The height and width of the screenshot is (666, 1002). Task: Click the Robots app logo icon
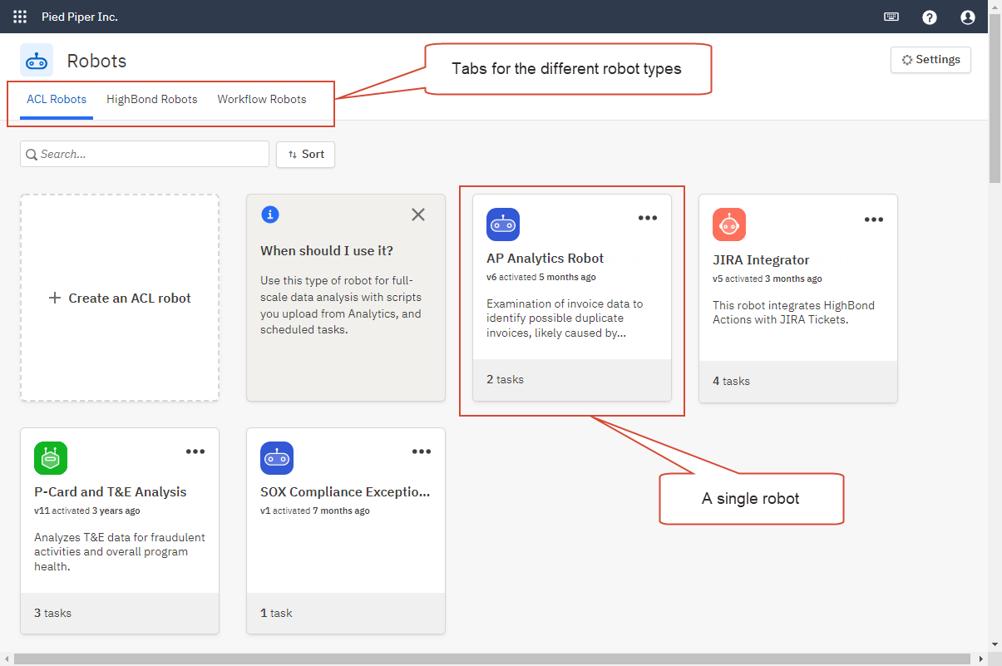[x=37, y=61]
